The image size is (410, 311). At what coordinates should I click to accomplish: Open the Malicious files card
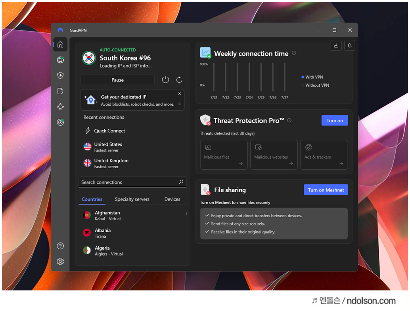click(224, 155)
